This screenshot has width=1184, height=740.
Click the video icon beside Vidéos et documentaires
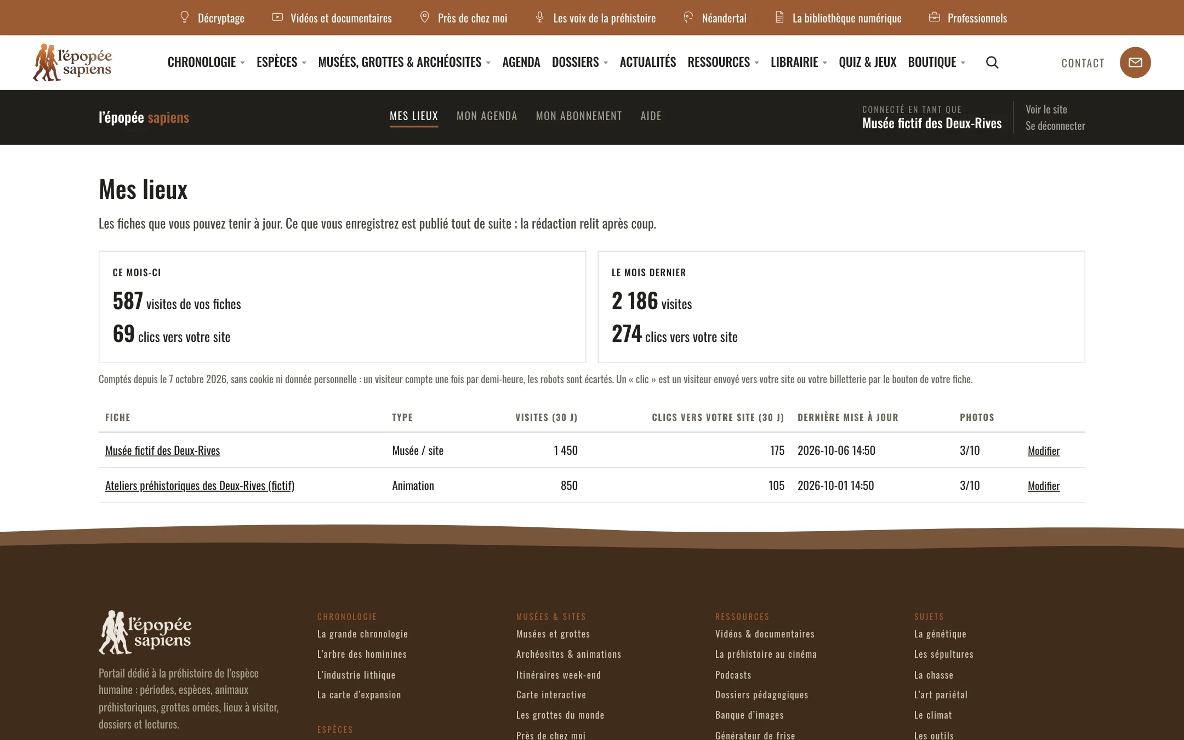coord(277,18)
